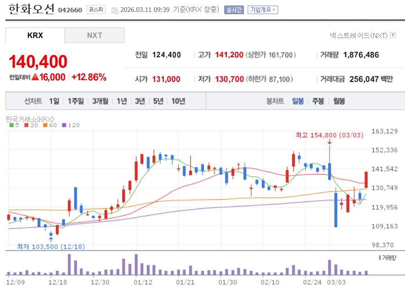Click the 한국거래소(KRX) chart label

(30, 119)
